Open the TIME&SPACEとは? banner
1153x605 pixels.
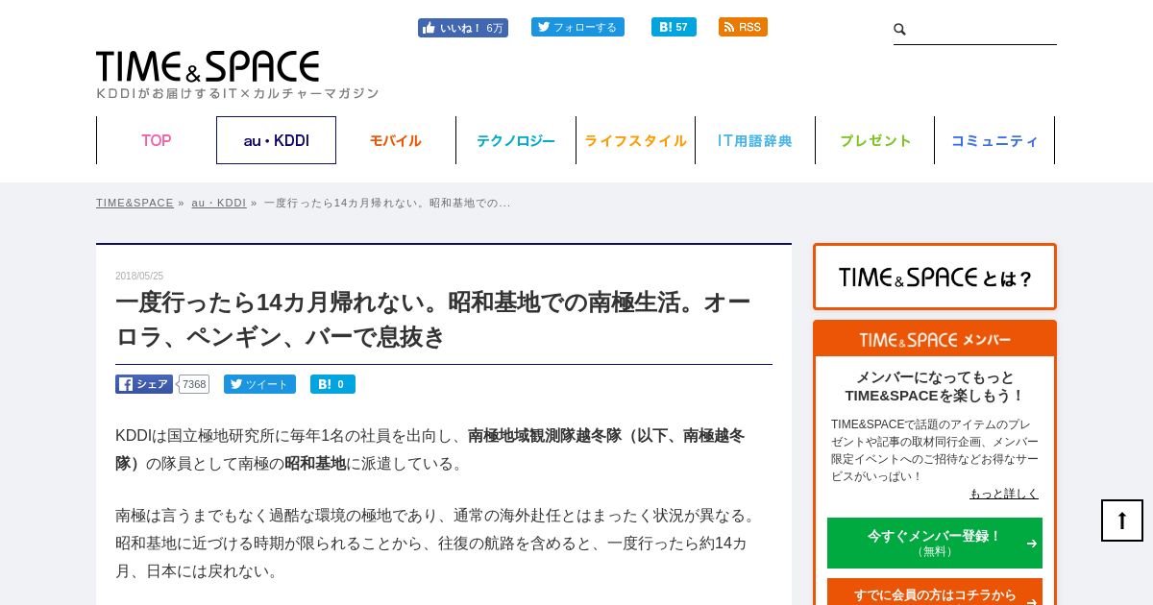[x=935, y=277]
